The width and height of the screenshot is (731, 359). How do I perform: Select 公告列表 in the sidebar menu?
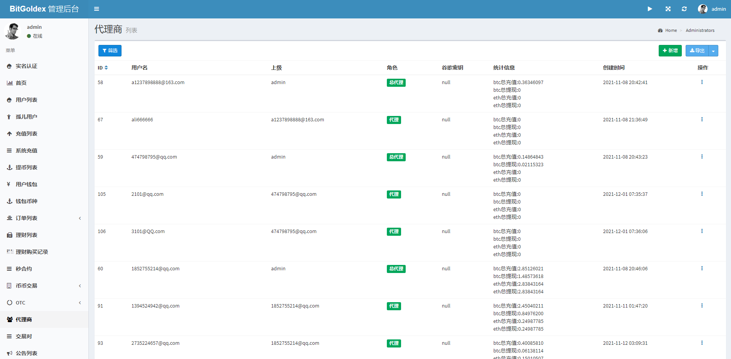[x=27, y=353]
